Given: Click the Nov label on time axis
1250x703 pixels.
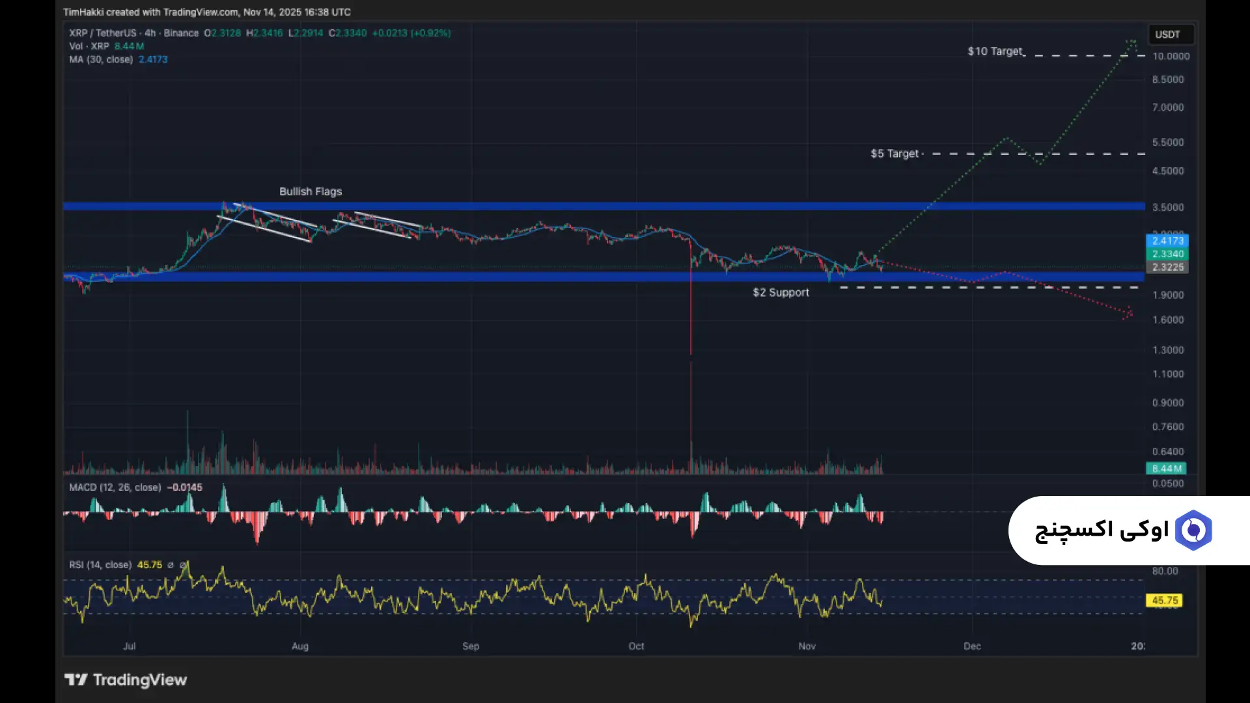Looking at the screenshot, I should (x=807, y=646).
